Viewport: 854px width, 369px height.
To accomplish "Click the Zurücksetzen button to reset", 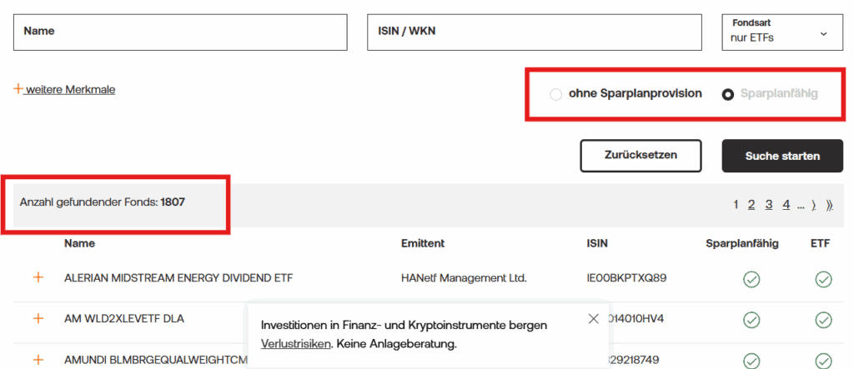I will click(640, 156).
